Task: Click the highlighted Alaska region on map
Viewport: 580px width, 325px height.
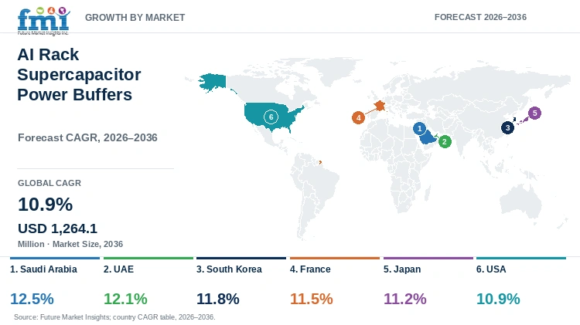Action: coord(213,83)
